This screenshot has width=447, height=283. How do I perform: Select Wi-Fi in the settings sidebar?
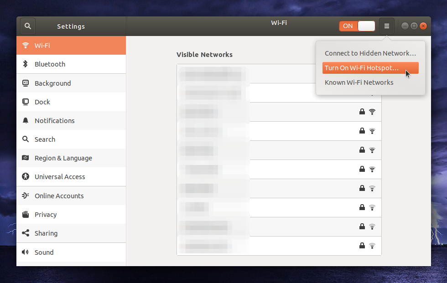pyautogui.click(x=71, y=45)
